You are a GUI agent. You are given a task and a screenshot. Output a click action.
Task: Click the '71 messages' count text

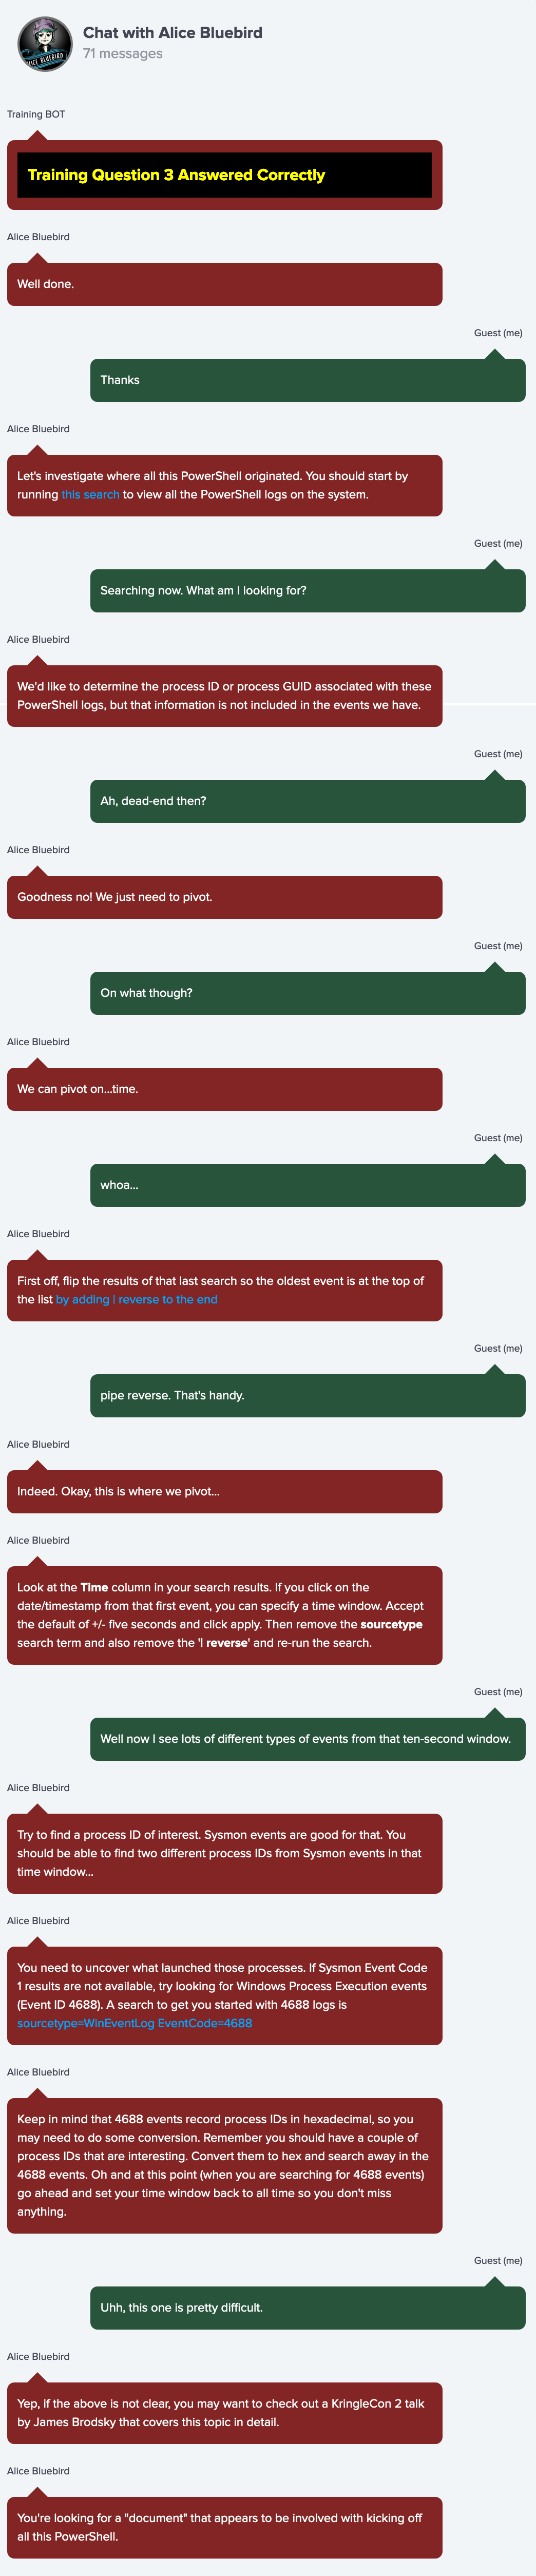tap(123, 54)
